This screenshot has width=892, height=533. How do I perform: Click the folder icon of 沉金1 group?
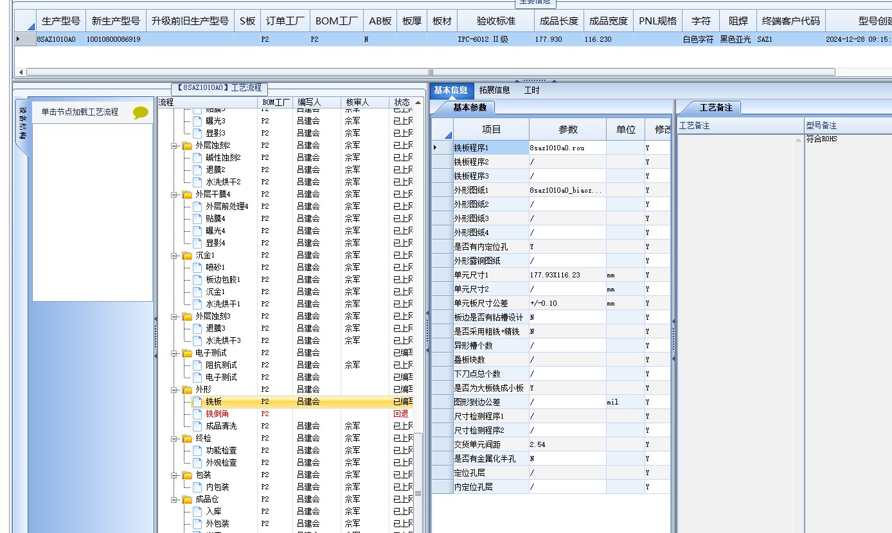click(x=187, y=256)
